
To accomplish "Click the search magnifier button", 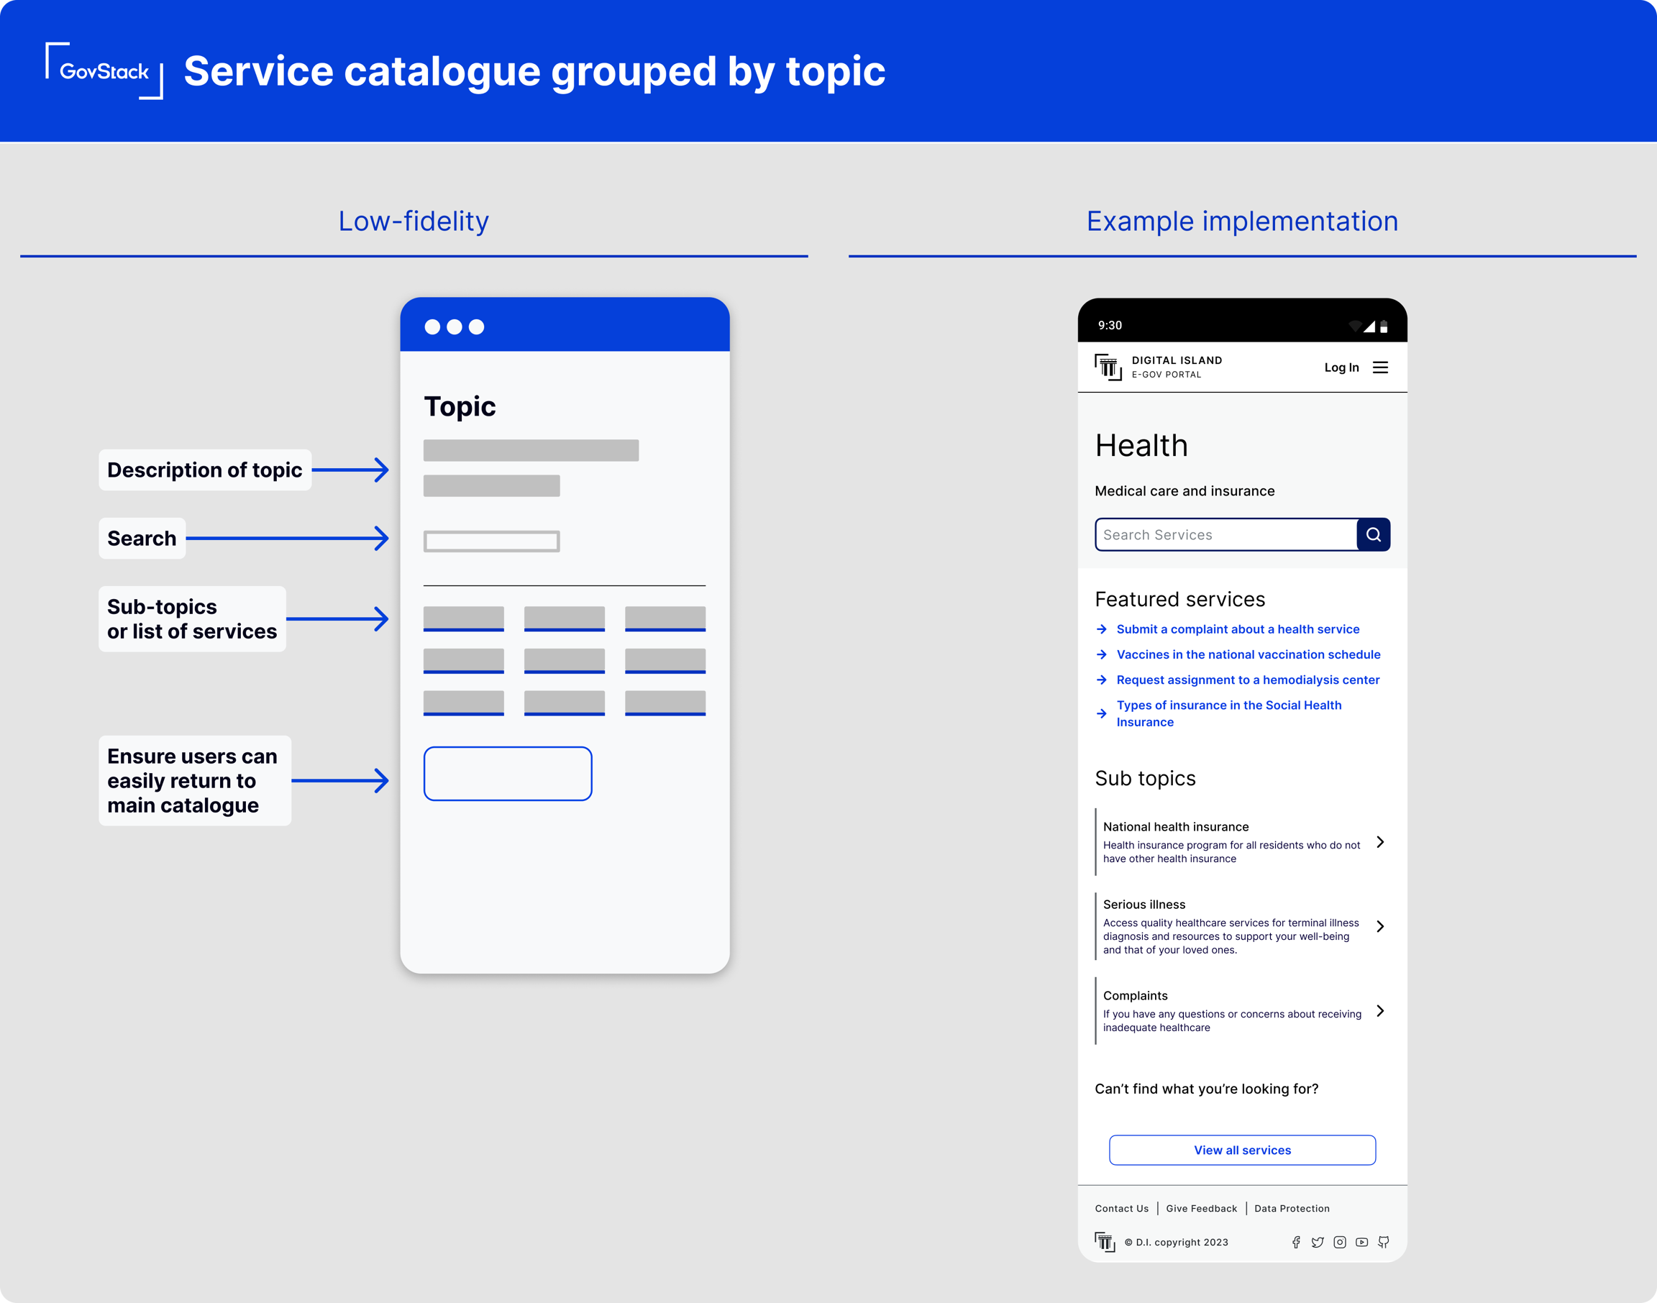I will (x=1373, y=535).
